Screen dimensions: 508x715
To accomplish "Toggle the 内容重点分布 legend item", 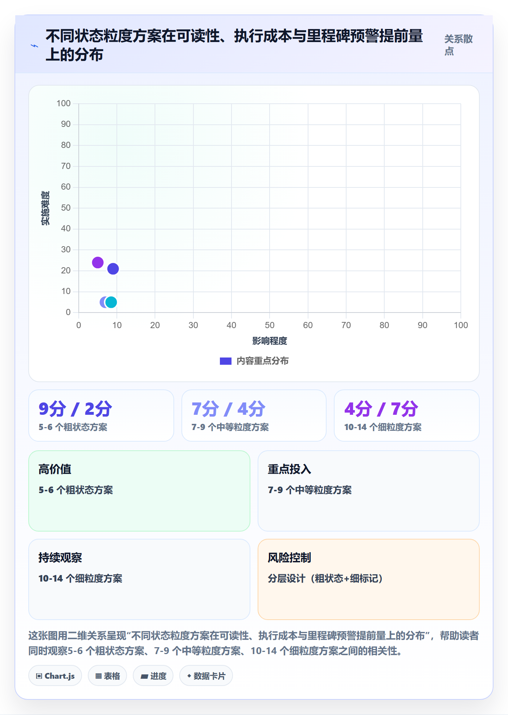I will [254, 361].
